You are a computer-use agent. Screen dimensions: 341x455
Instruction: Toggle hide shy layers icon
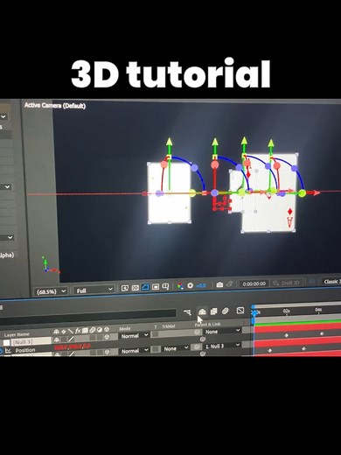202,311
